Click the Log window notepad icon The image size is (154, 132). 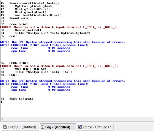pos(42,127)
